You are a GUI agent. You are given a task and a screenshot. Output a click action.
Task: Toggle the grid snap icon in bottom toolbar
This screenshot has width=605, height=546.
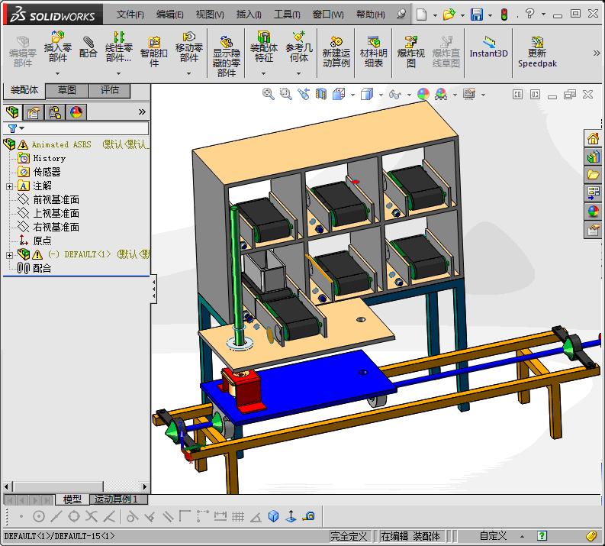click(x=238, y=516)
